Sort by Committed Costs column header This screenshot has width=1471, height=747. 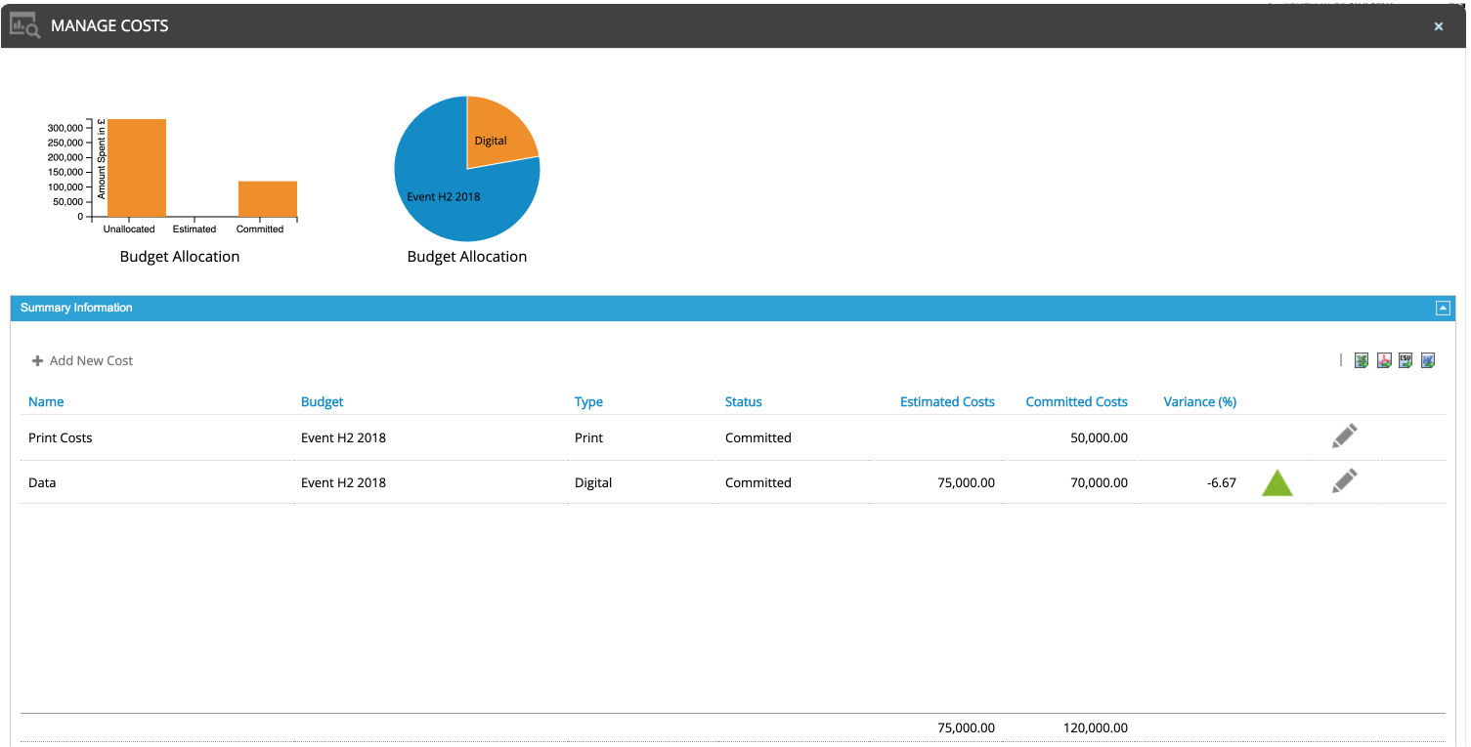[x=1076, y=401]
